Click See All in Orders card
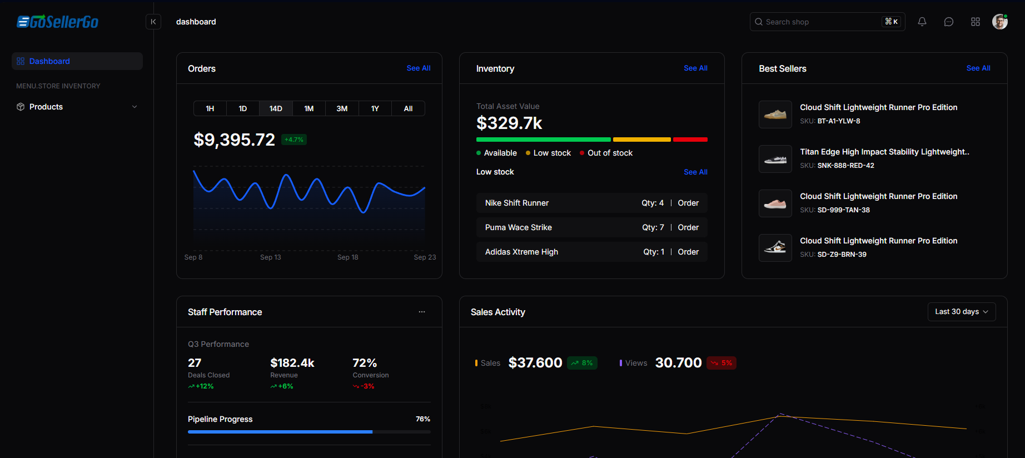The image size is (1025, 458). pyautogui.click(x=418, y=68)
